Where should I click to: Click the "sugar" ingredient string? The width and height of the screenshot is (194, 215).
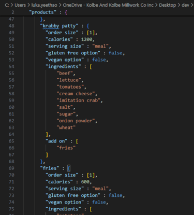click(66, 114)
